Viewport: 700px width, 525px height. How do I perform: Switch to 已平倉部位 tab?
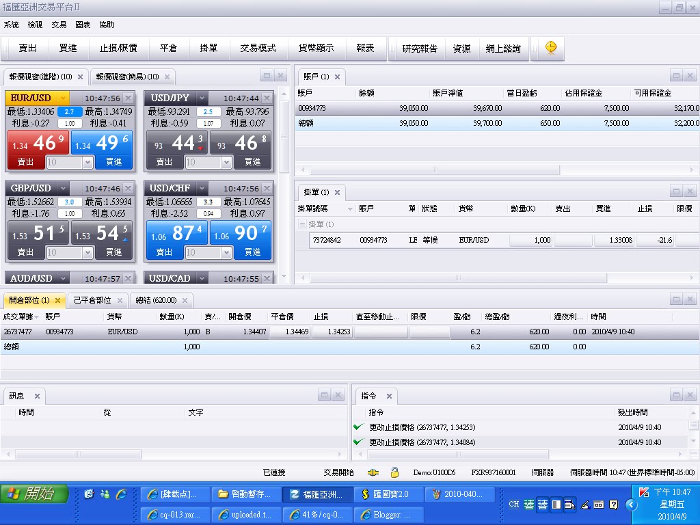point(92,301)
